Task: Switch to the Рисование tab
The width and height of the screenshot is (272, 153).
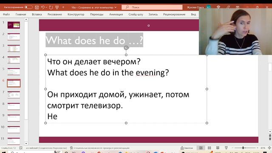Action: 55,14
